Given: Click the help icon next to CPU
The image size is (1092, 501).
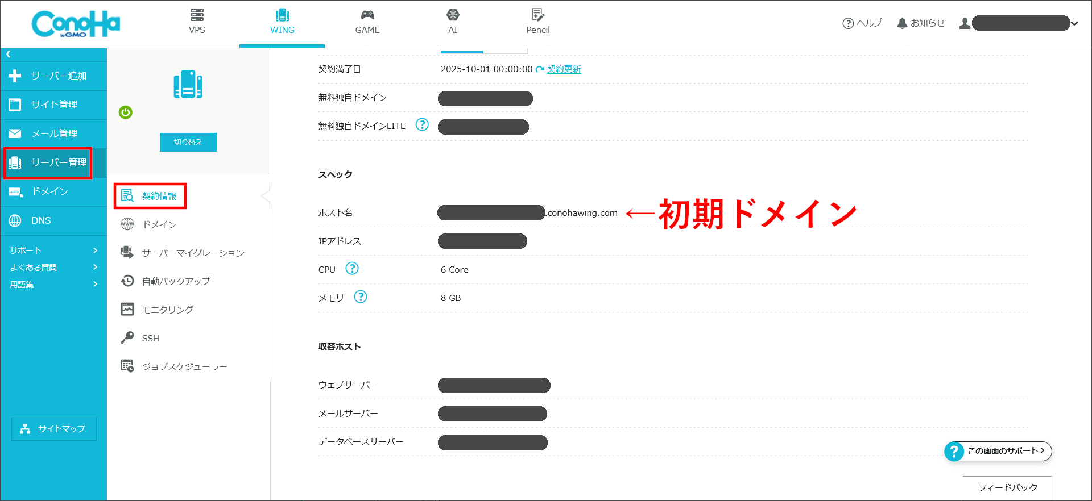Looking at the screenshot, I should (x=352, y=269).
